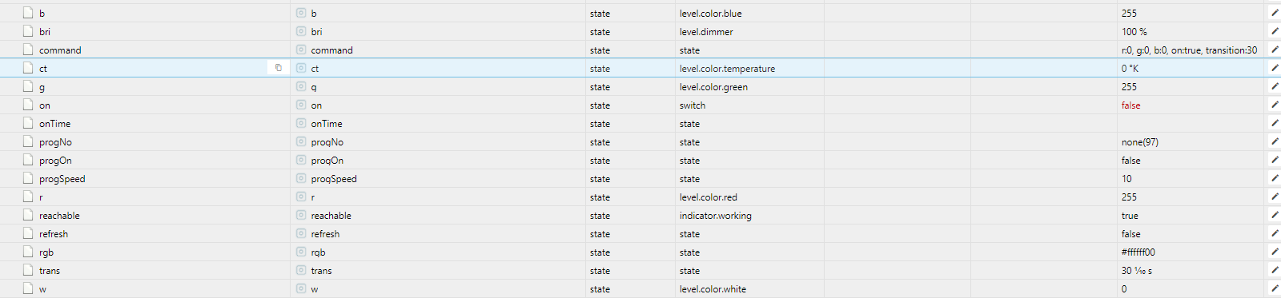The height and width of the screenshot is (298, 1281).
Task: Click the 'none(97)' value of progNo
Action: tap(1139, 142)
